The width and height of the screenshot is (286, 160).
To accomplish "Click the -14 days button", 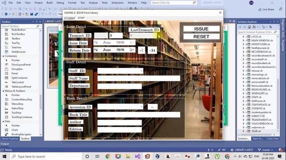I will click(152, 50).
